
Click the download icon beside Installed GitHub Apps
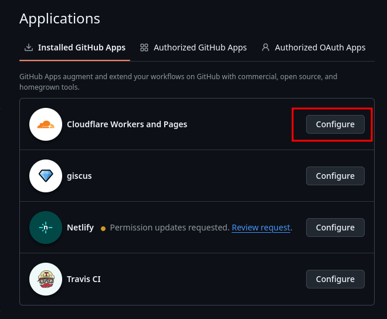coord(29,47)
